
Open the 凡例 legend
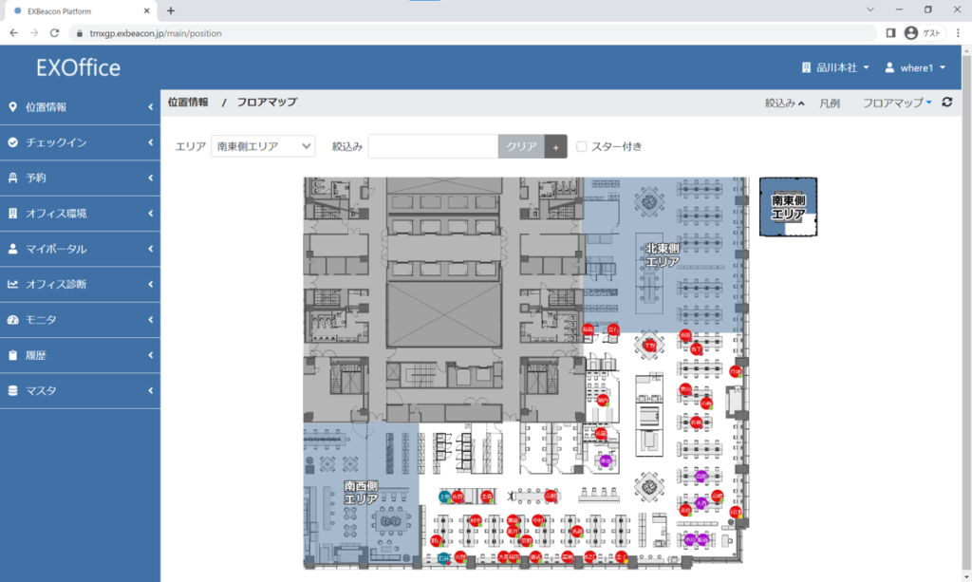click(x=830, y=103)
